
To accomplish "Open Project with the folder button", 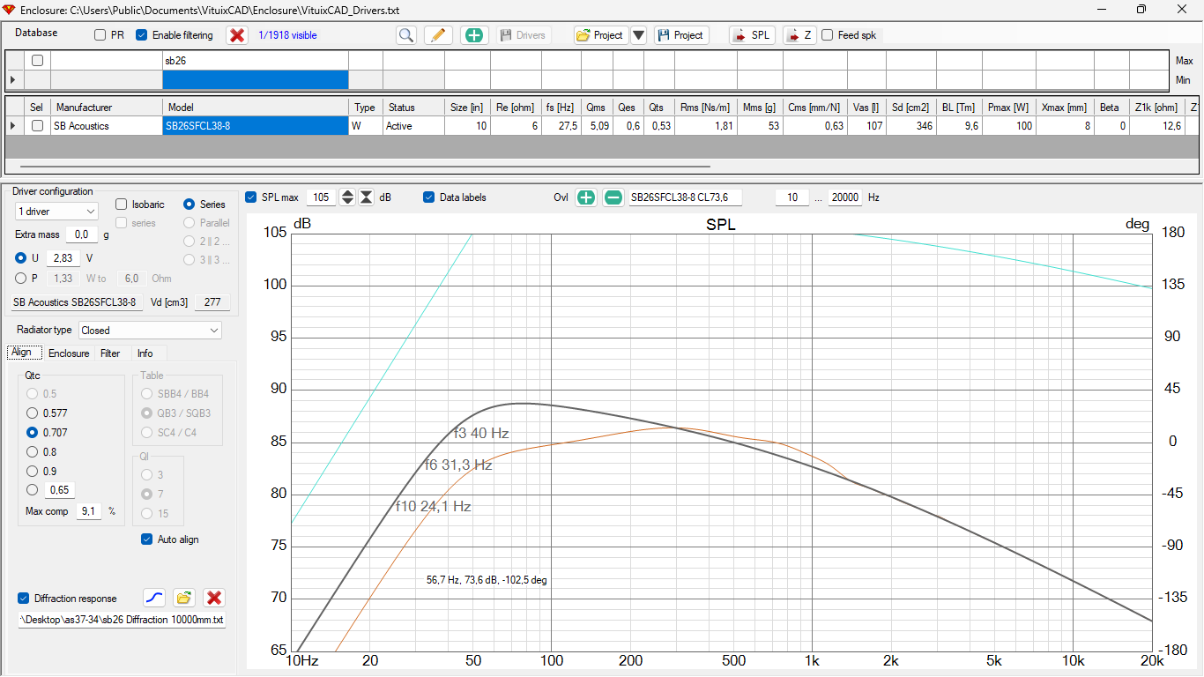I will click(600, 35).
